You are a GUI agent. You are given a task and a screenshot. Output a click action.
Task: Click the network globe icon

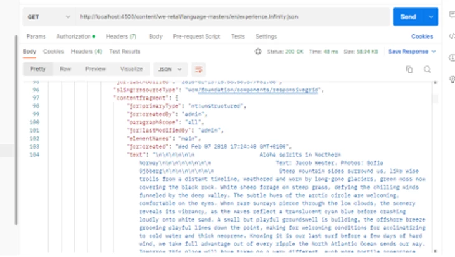(x=258, y=52)
